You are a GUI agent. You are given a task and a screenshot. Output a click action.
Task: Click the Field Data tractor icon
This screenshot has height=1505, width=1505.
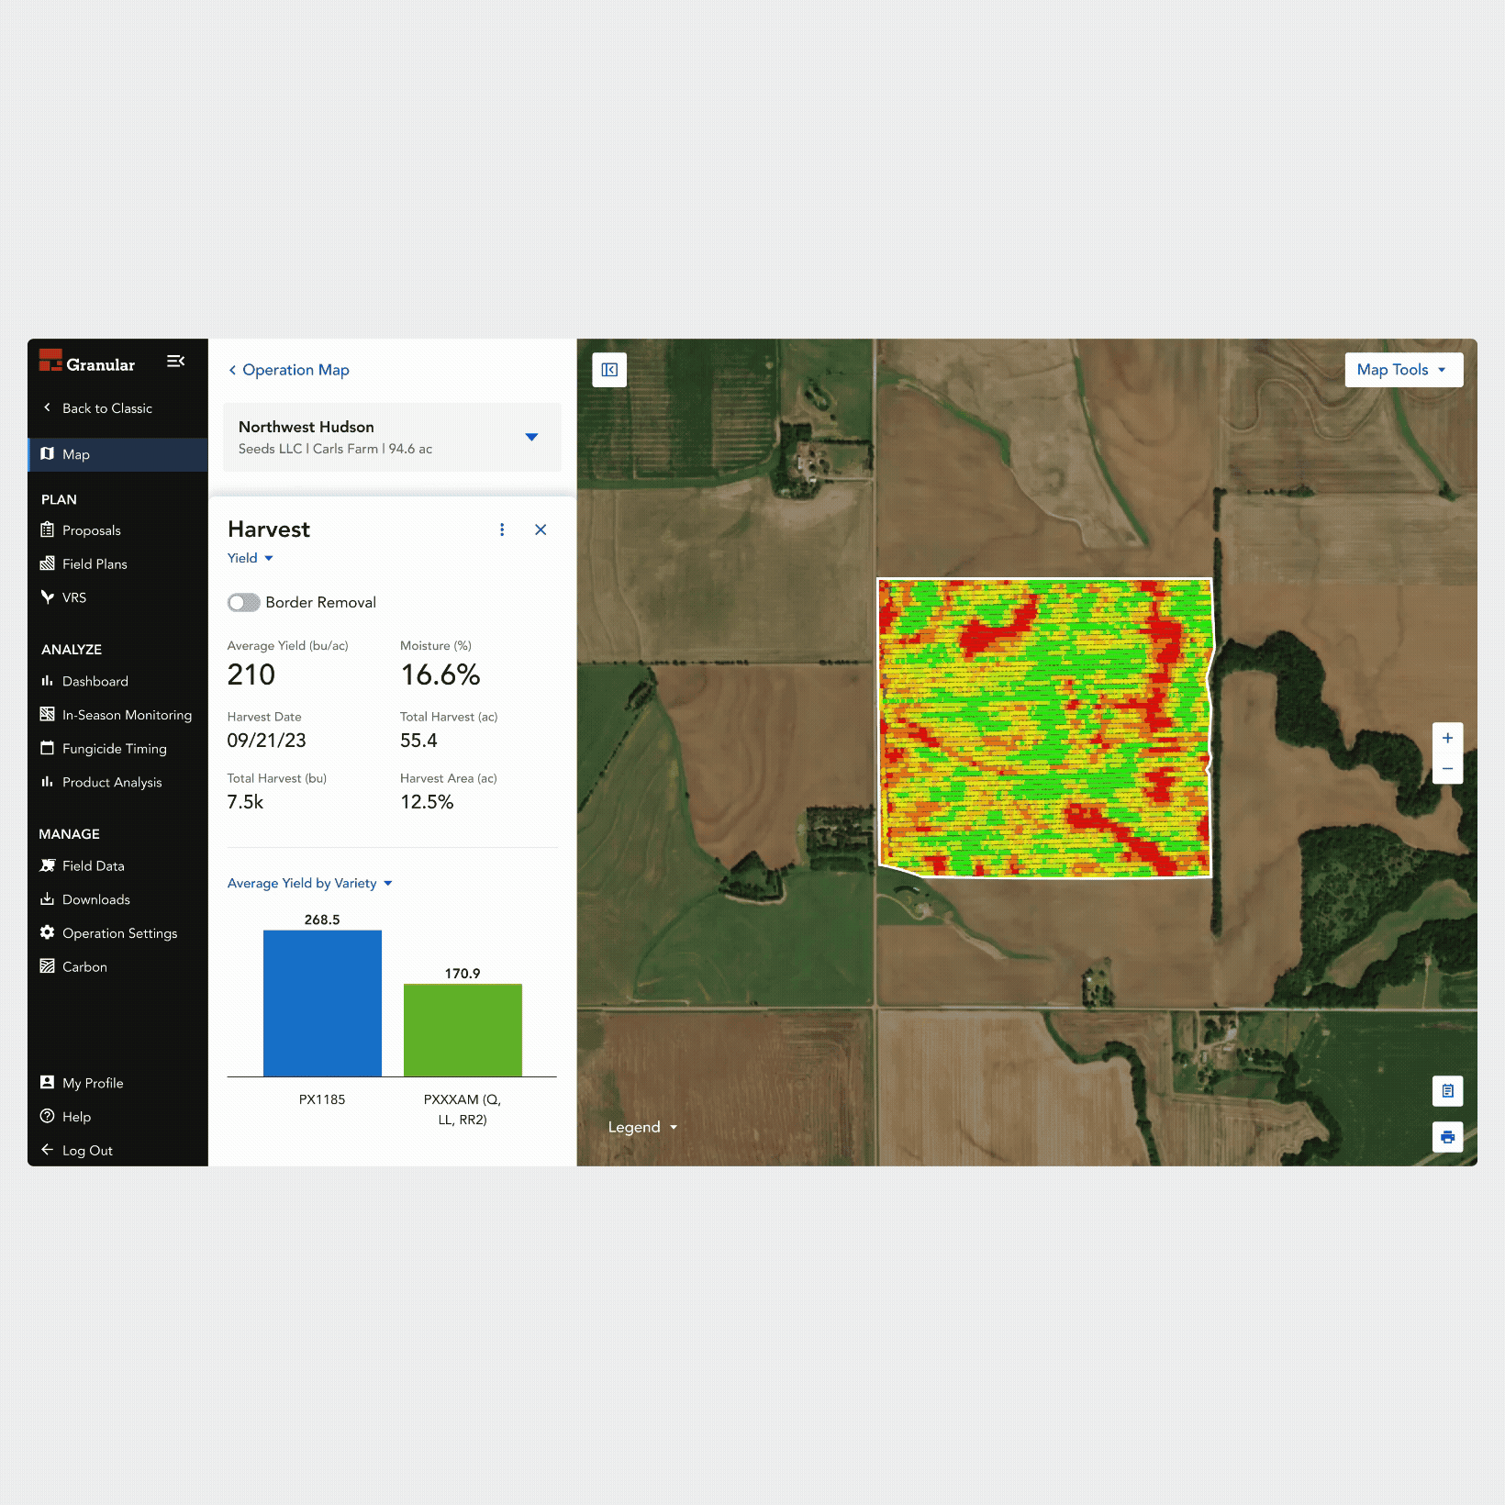click(x=48, y=865)
